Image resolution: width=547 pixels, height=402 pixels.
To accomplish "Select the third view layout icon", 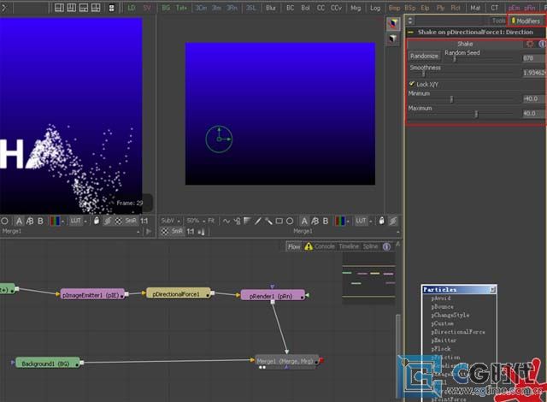I will 84,8.
